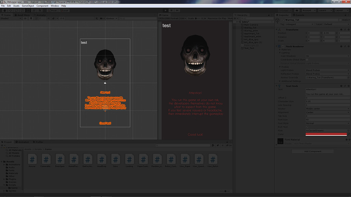
Task: Open the GameObject menu
Action: pyautogui.click(x=28, y=6)
